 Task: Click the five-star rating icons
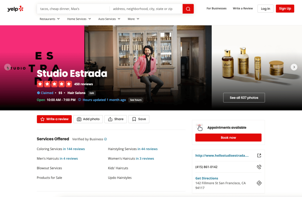point(54,84)
